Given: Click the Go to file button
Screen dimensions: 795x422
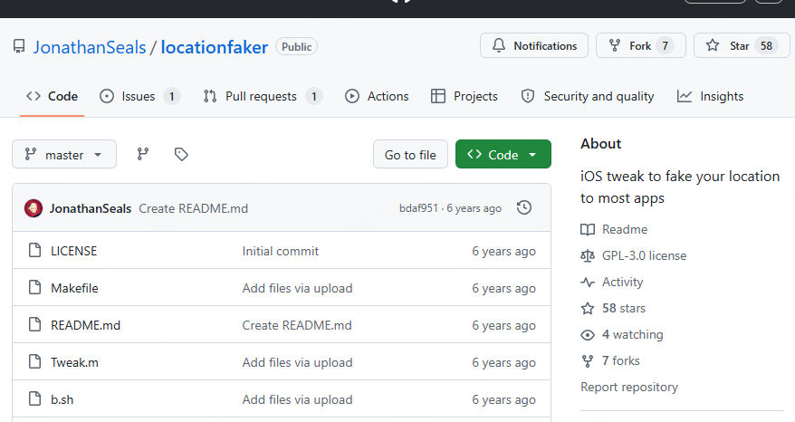Looking at the screenshot, I should point(410,154).
